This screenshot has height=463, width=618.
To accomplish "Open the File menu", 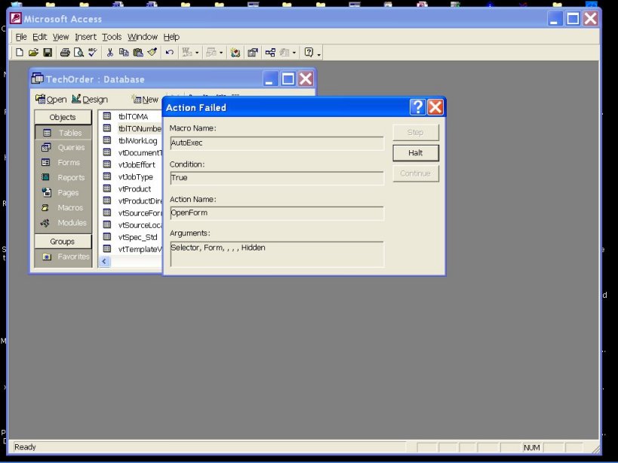I will [x=21, y=37].
